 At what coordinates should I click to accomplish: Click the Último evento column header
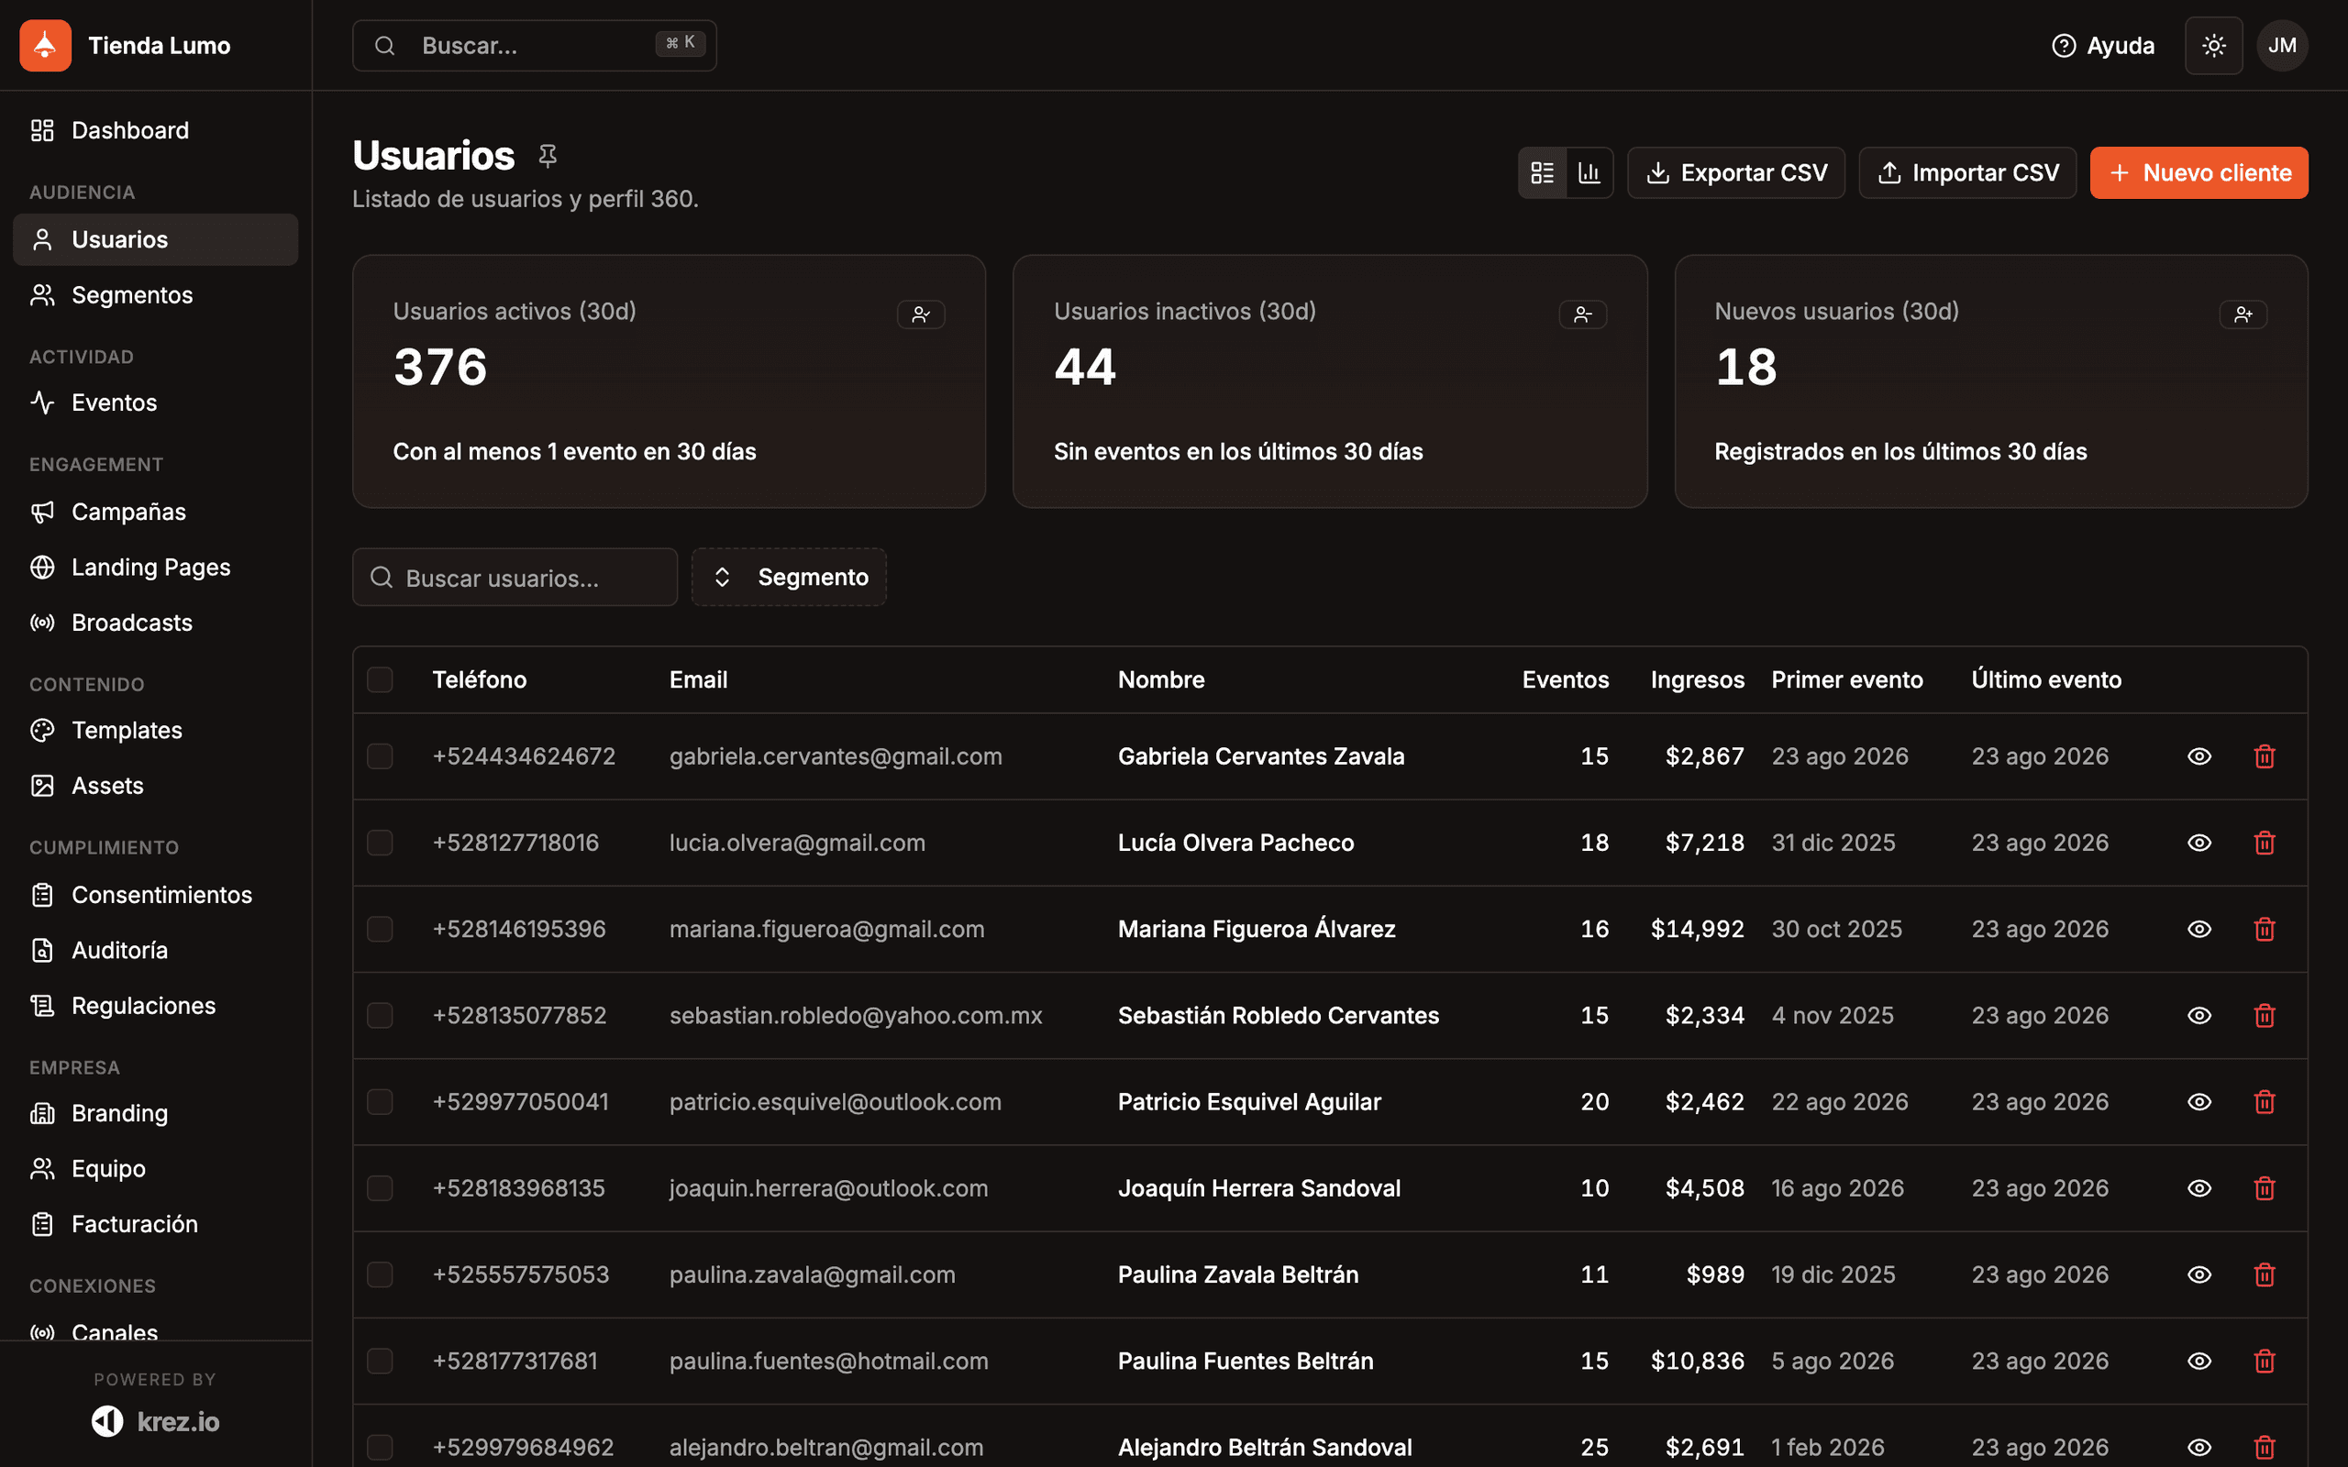tap(2046, 679)
